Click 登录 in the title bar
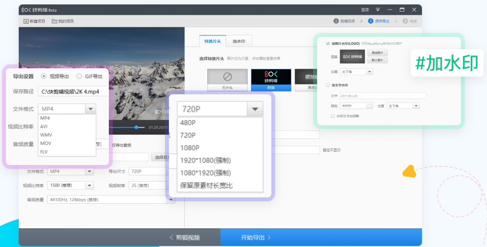487x247 pixels. (x=365, y=10)
